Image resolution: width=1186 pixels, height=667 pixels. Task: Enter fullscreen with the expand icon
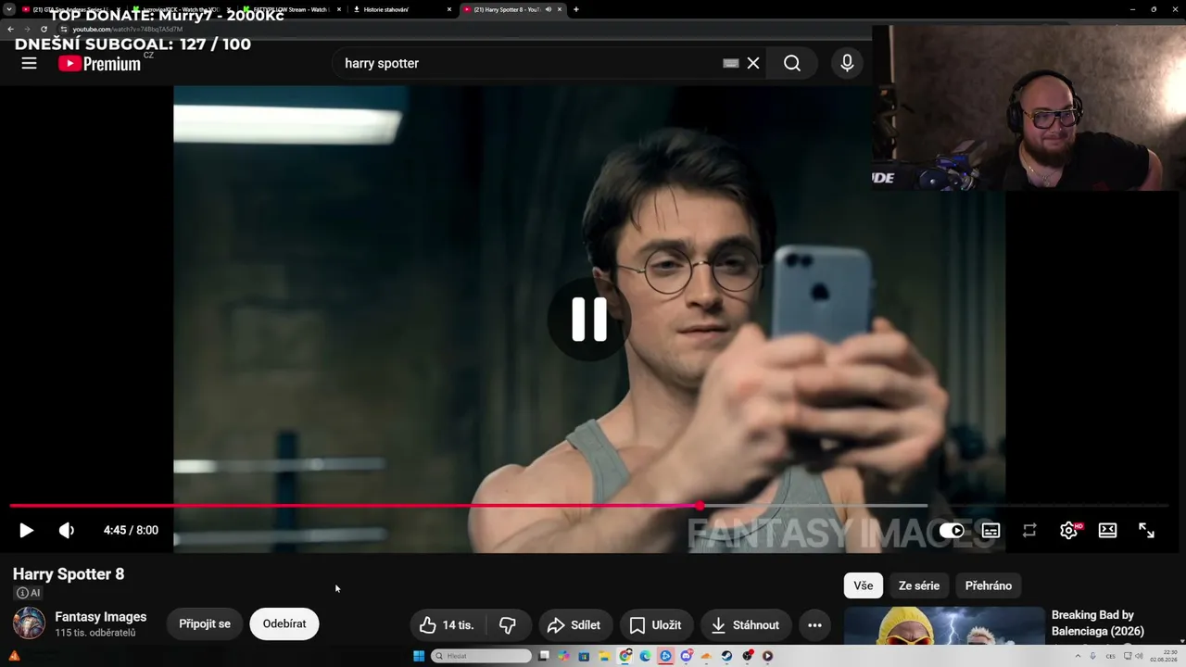[1146, 530]
